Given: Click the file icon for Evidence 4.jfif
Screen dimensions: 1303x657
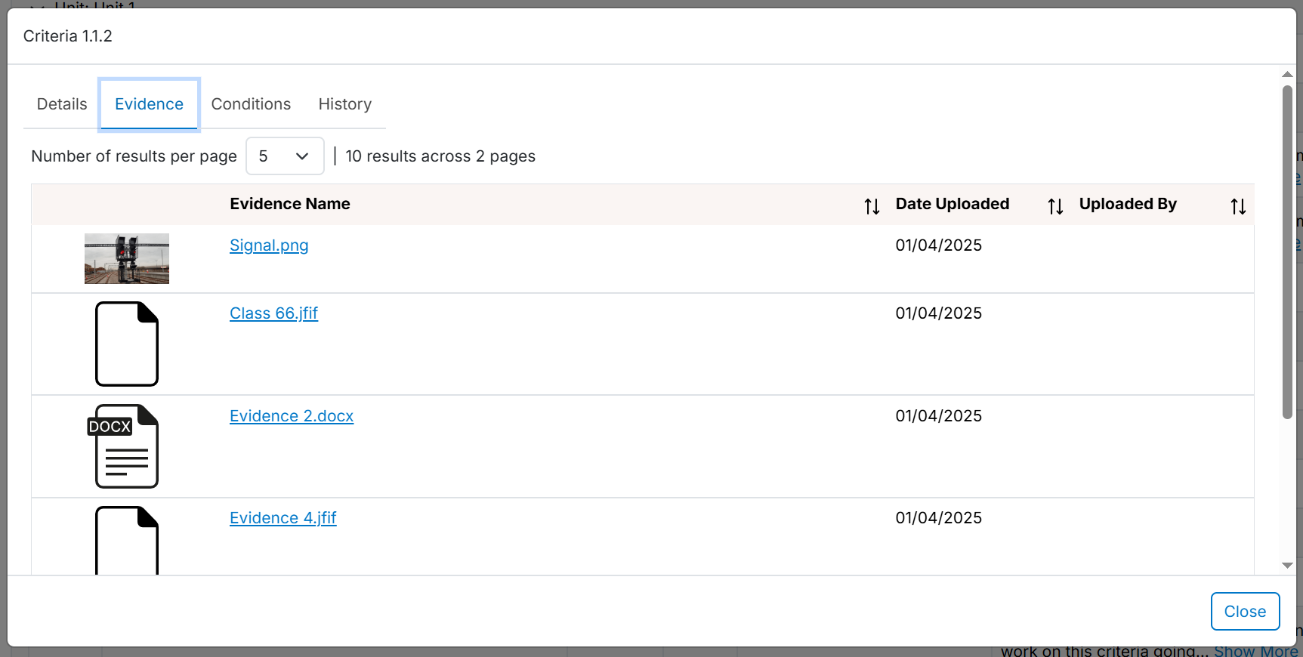Looking at the screenshot, I should [x=127, y=541].
